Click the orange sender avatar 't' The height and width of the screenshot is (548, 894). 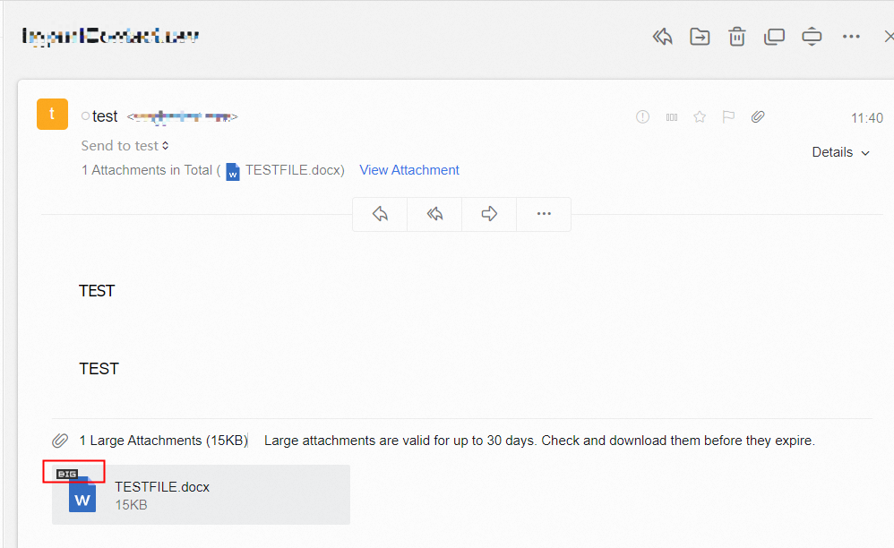(x=53, y=114)
